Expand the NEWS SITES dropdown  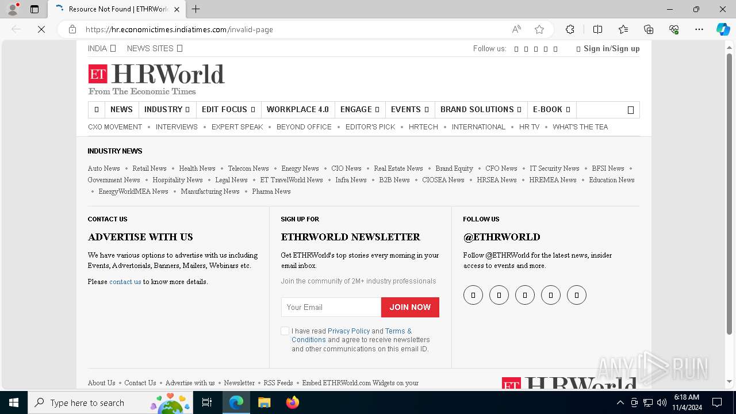pos(155,48)
